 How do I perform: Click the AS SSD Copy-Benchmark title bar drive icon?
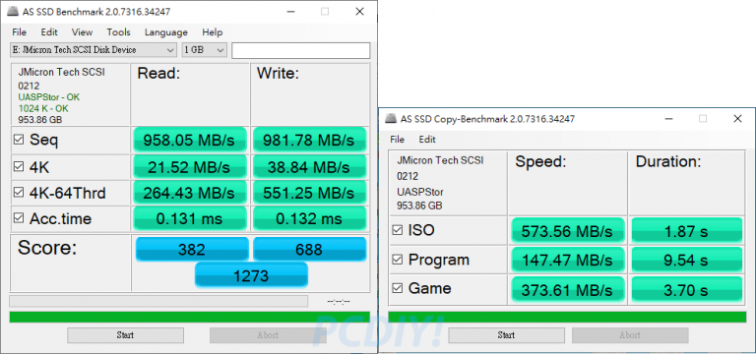tap(392, 118)
